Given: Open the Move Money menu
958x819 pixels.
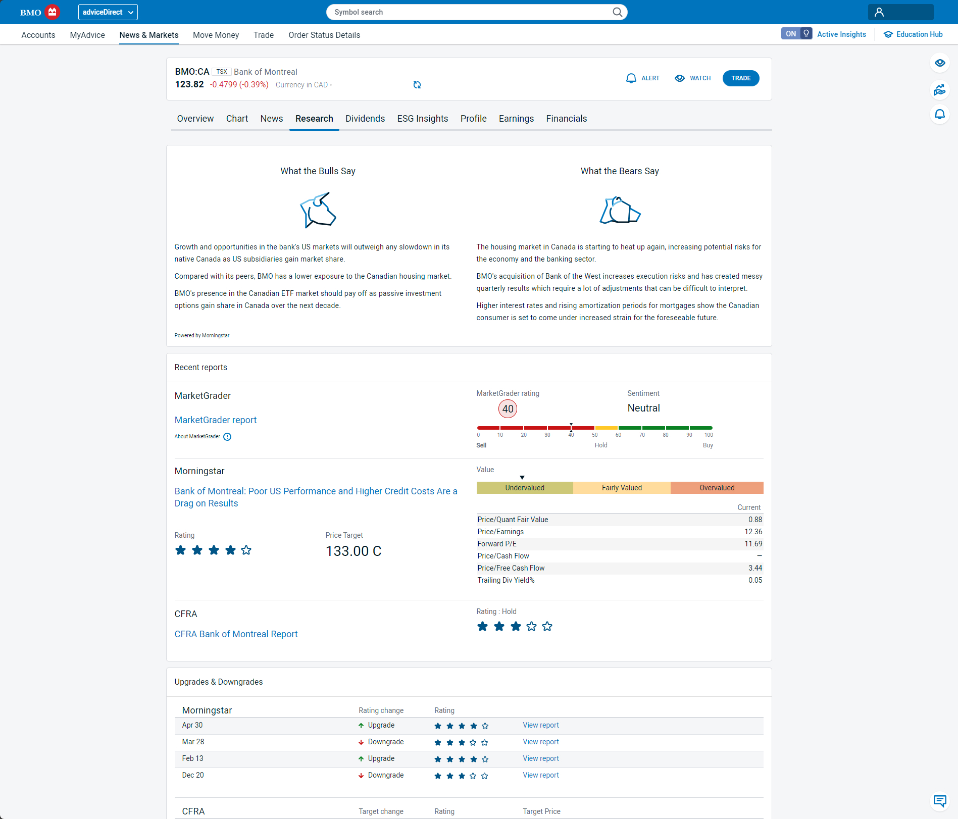Looking at the screenshot, I should [x=216, y=35].
